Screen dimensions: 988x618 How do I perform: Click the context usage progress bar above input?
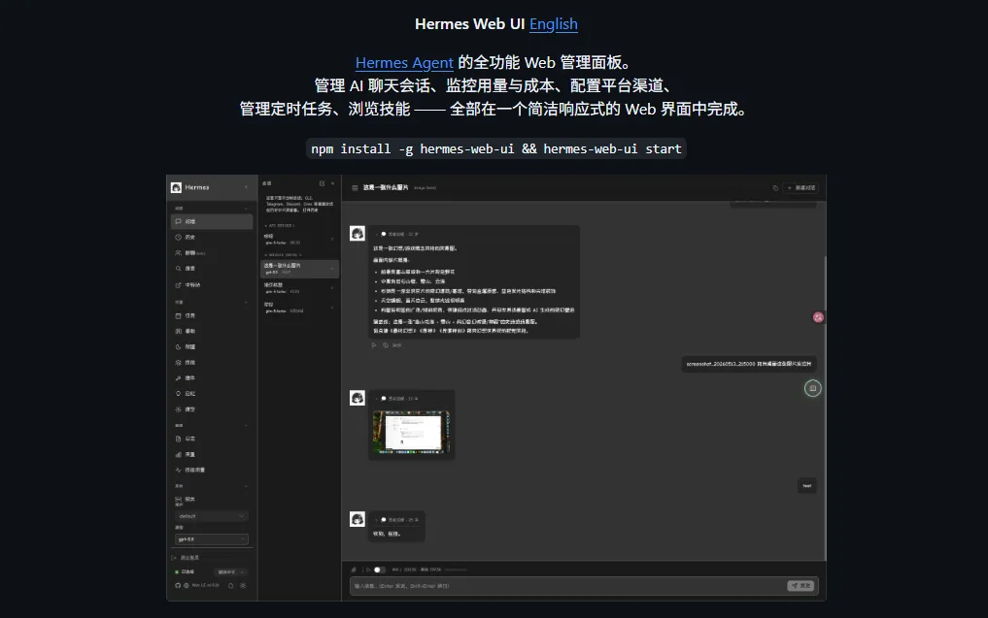[456, 569]
